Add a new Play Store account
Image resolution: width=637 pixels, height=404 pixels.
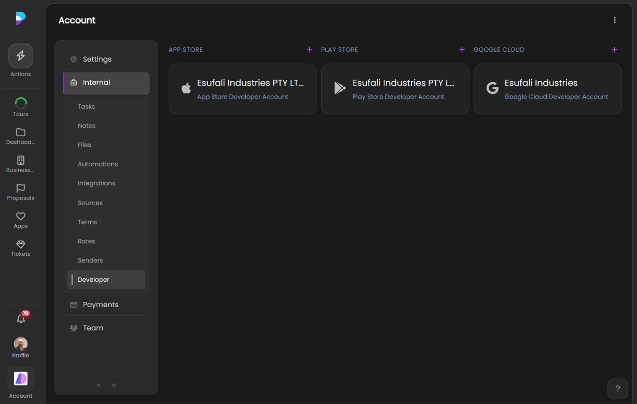(x=462, y=50)
